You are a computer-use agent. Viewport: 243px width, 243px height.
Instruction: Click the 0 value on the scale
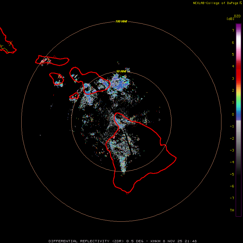tap(233, 114)
